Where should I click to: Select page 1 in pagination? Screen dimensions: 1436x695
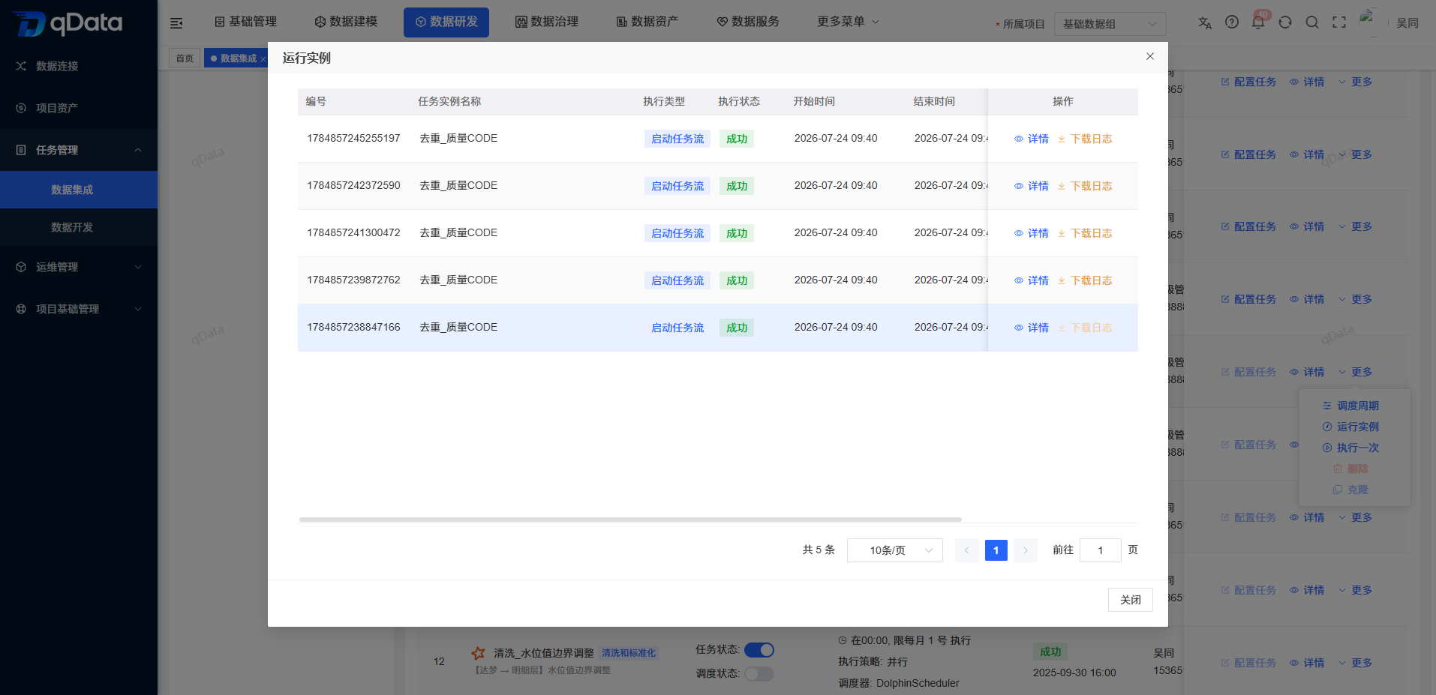[x=996, y=550]
